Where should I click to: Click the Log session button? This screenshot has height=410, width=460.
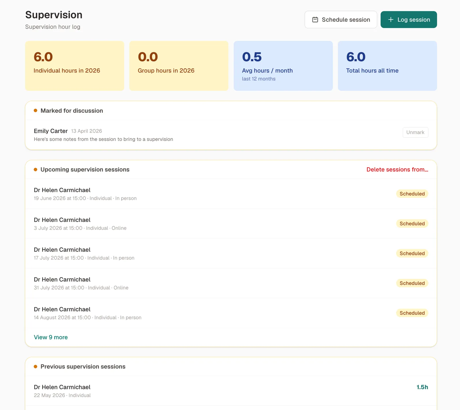coord(409,20)
